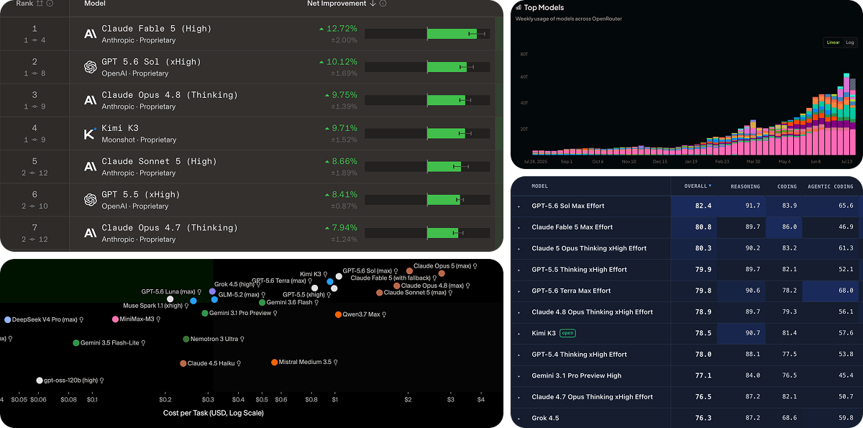Click the white gpt-oss-120b (high) data point
Viewport: 863px width, 428px height.
(x=39, y=381)
